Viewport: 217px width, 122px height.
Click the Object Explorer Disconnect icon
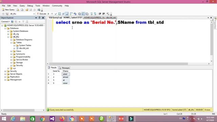pos(16,22)
